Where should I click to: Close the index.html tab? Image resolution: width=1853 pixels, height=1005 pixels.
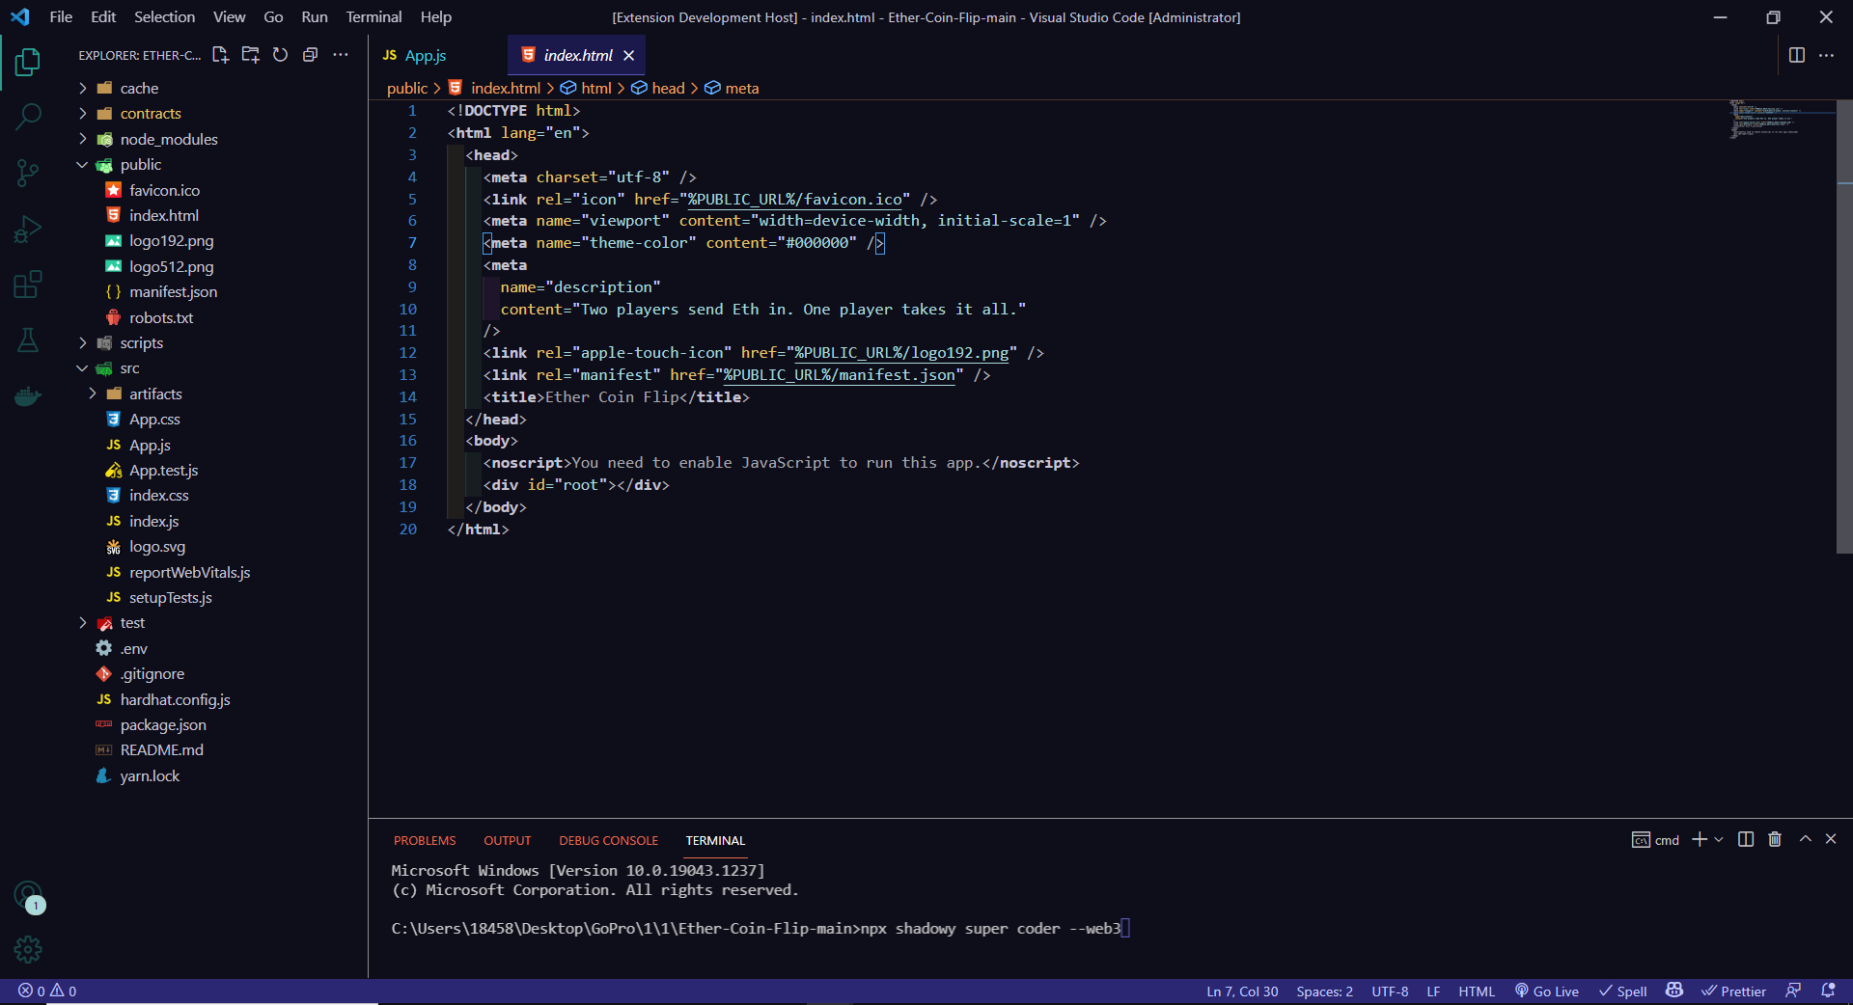pyautogui.click(x=628, y=55)
